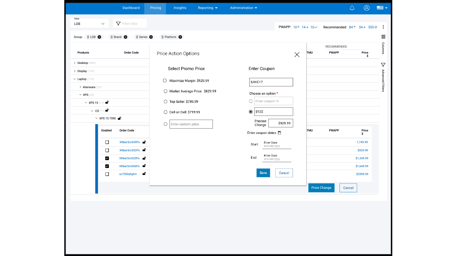This screenshot has width=457, height=256.
Task: Select Maximize Margin $929.99 option
Action: (x=165, y=80)
